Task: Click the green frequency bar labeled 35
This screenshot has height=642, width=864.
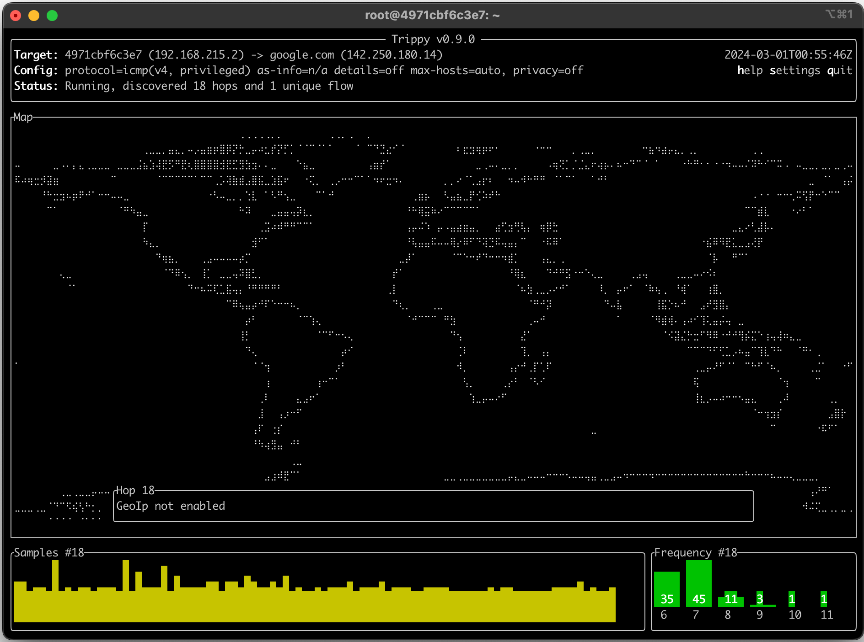Action: pyautogui.click(x=667, y=589)
